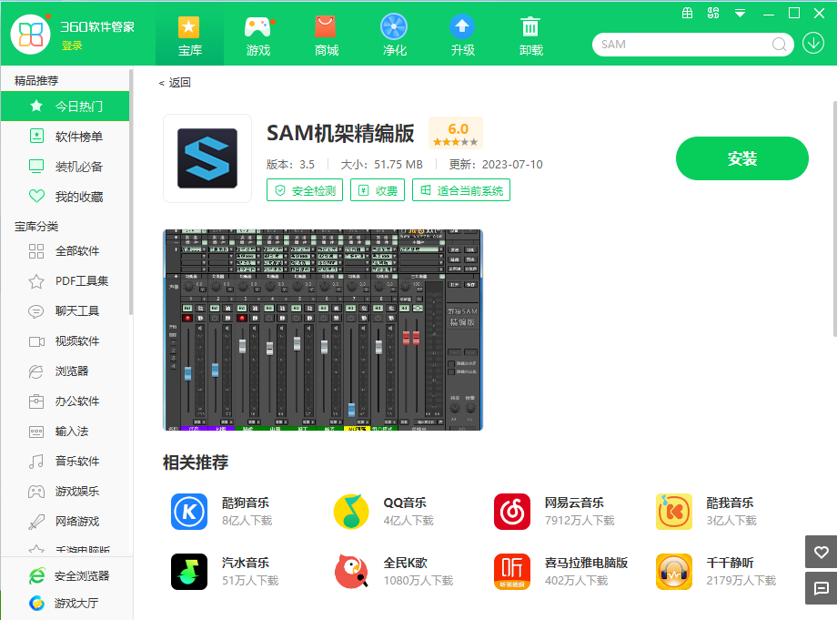Browse the 全部软件 category
Image resolution: width=837 pixels, height=620 pixels.
click(x=66, y=251)
